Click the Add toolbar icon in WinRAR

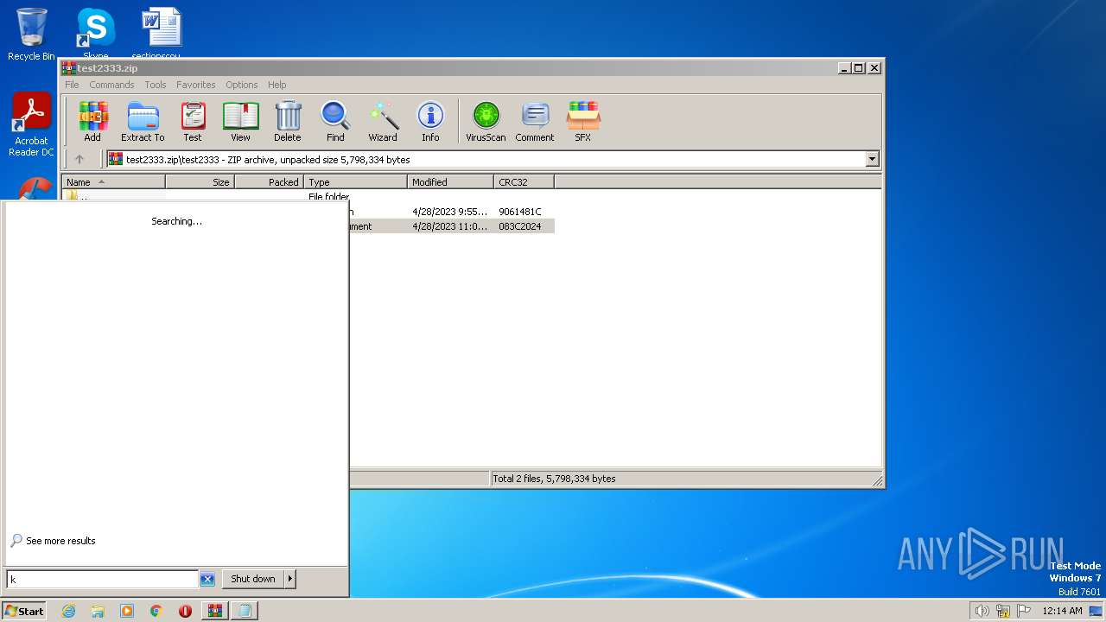pos(92,121)
